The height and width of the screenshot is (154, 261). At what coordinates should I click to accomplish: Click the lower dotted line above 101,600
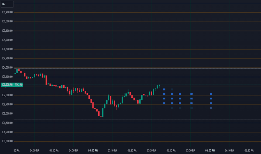click(x=138, y=120)
